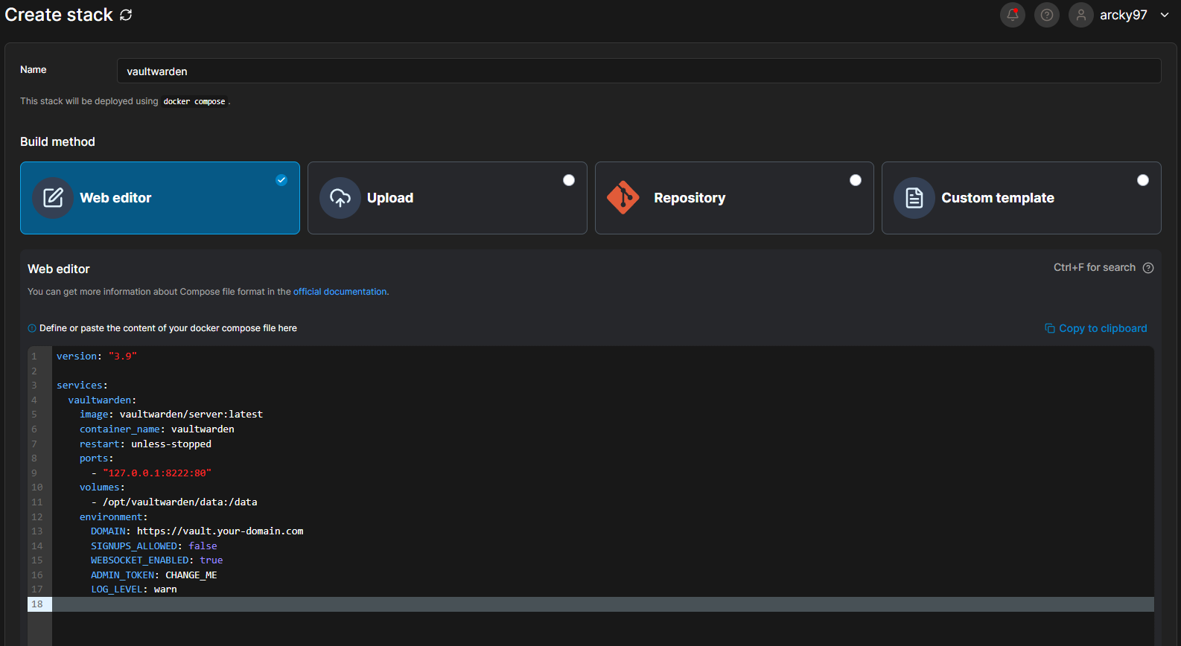1181x646 pixels.
Task: Open the notifications bell
Action: [x=1013, y=15]
